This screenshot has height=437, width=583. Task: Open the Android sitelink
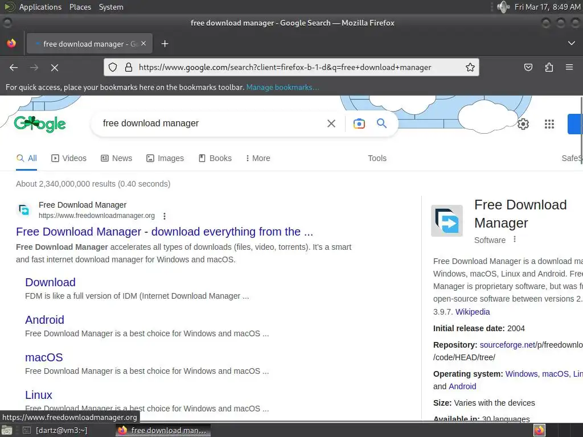click(44, 320)
